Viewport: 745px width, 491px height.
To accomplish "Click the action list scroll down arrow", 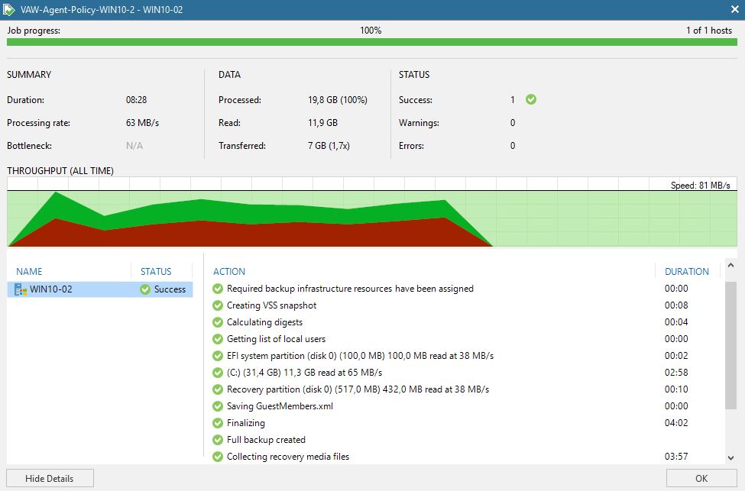I will (x=730, y=457).
